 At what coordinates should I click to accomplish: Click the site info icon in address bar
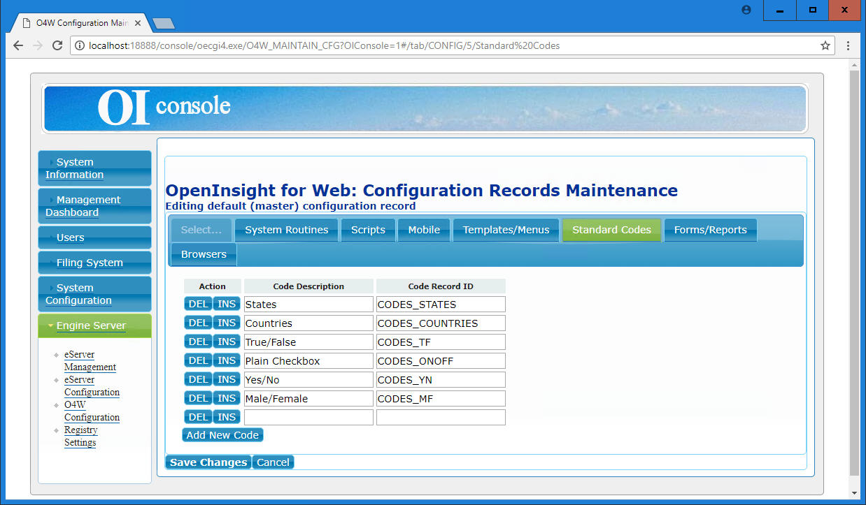pyautogui.click(x=79, y=45)
